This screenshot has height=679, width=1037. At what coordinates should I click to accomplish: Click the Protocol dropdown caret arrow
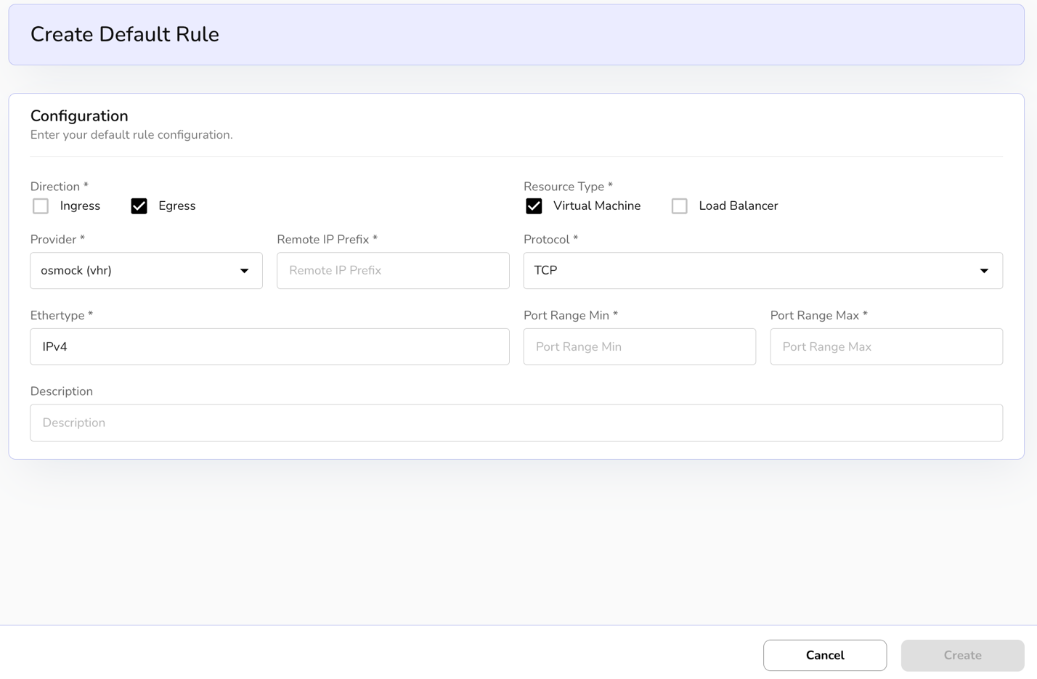pos(984,271)
